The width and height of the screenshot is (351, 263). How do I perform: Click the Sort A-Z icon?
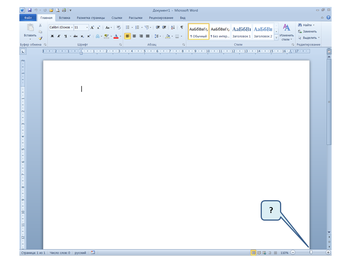[x=173, y=27]
